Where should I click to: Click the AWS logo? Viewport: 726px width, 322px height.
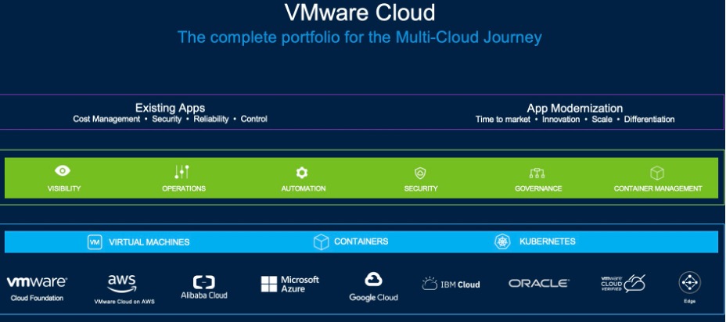122,284
